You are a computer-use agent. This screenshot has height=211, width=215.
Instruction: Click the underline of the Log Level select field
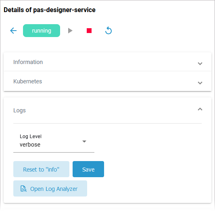[54, 152]
